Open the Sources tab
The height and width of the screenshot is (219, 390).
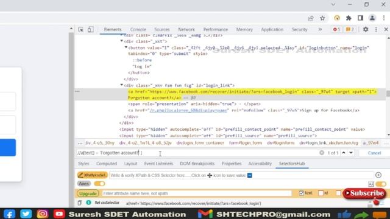pos(161,29)
